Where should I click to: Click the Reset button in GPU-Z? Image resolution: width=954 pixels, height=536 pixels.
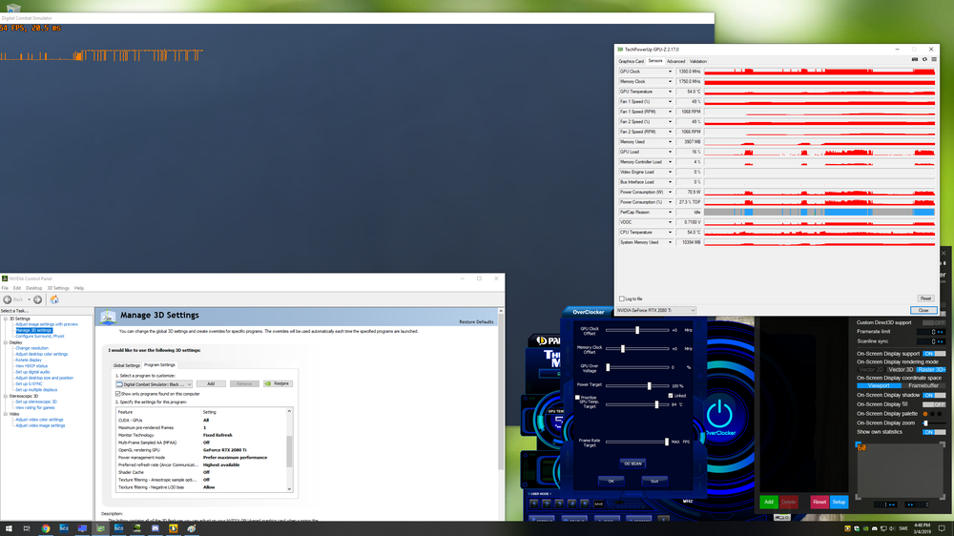(x=925, y=299)
